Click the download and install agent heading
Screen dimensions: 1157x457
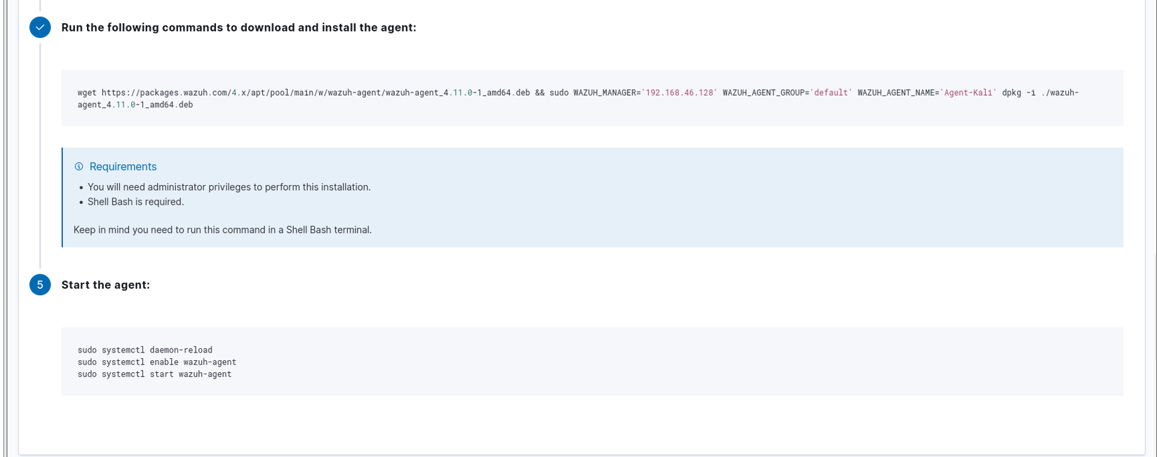coord(238,27)
